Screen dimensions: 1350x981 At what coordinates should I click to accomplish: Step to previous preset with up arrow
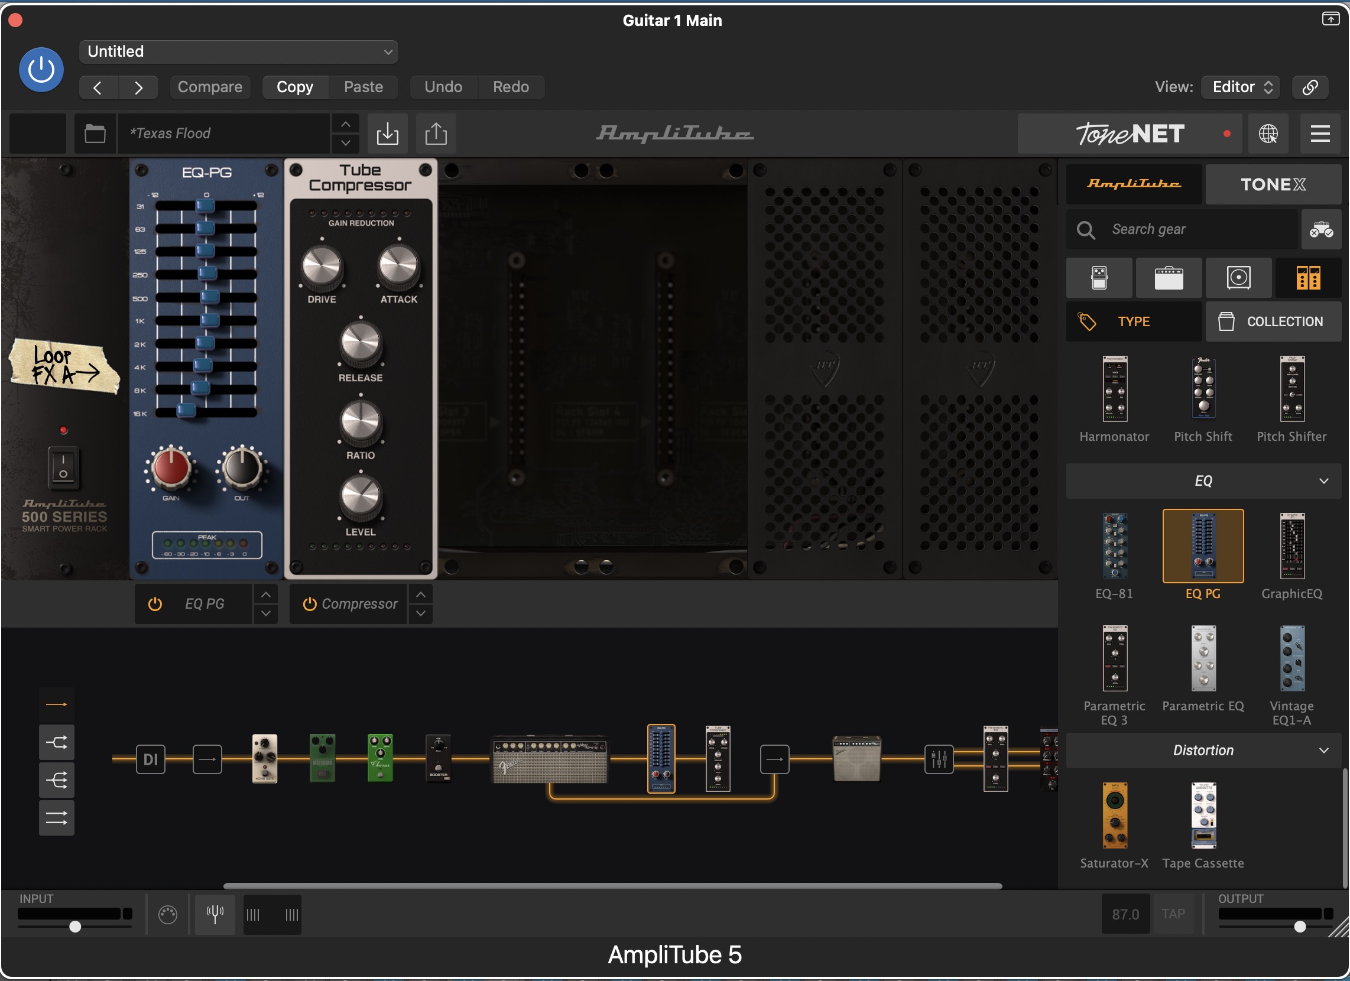click(x=345, y=124)
